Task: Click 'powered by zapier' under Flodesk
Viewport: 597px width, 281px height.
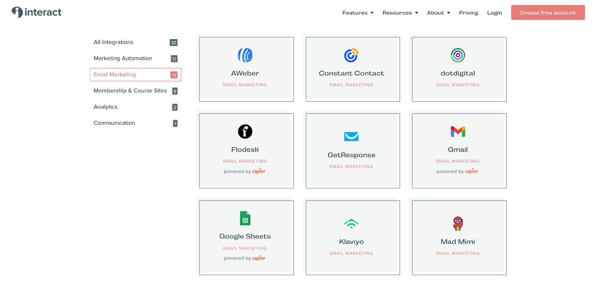Action: click(244, 171)
